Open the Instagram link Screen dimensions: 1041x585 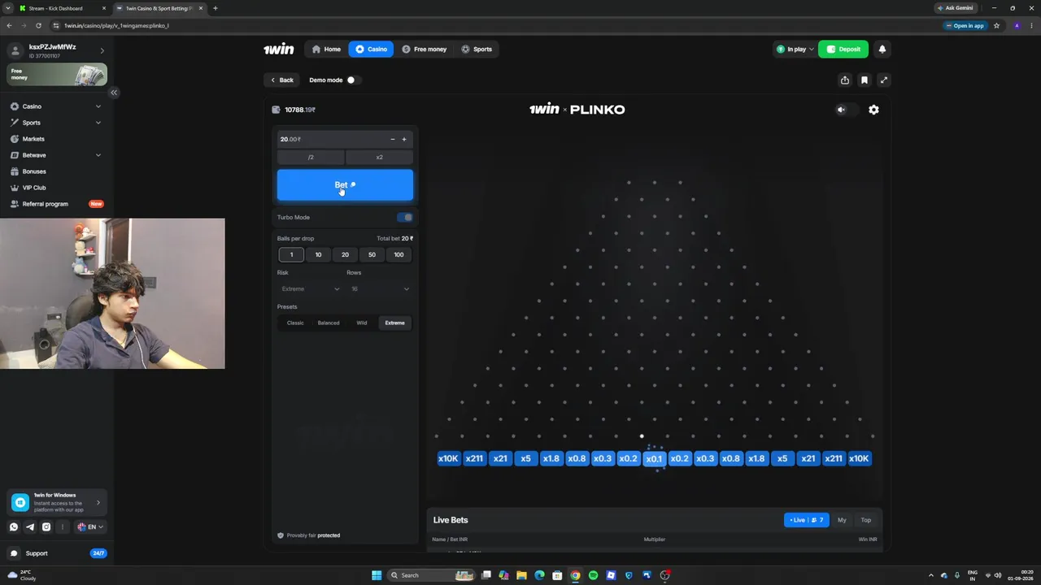click(46, 526)
